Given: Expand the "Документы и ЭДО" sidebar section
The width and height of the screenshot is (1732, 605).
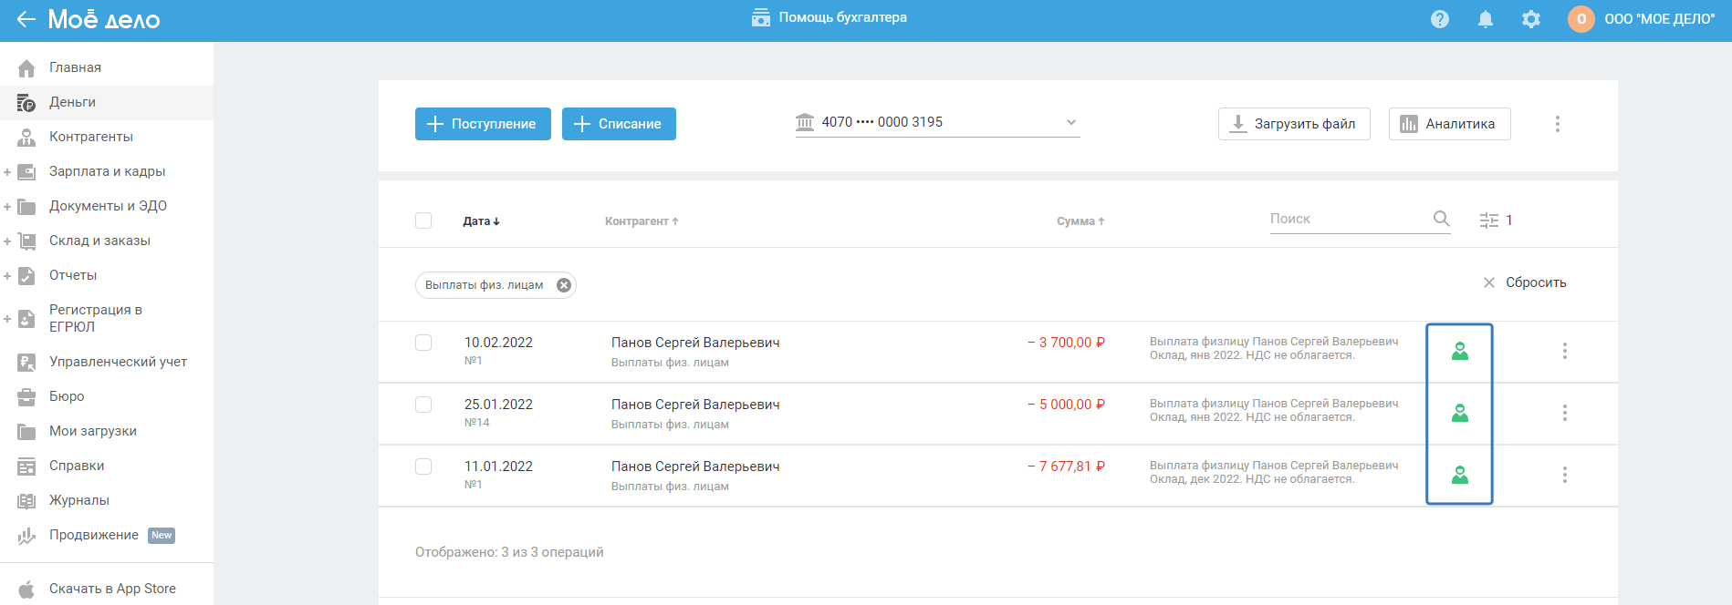Looking at the screenshot, I should 7,207.
